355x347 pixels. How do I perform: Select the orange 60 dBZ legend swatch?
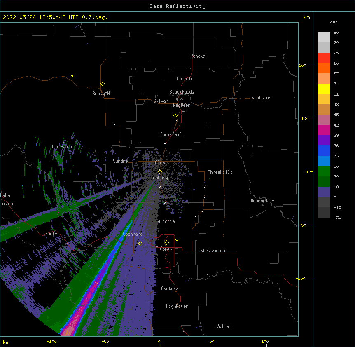point(324,68)
